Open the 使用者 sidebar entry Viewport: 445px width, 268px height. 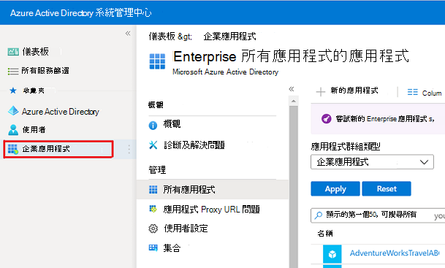pyautogui.click(x=34, y=129)
